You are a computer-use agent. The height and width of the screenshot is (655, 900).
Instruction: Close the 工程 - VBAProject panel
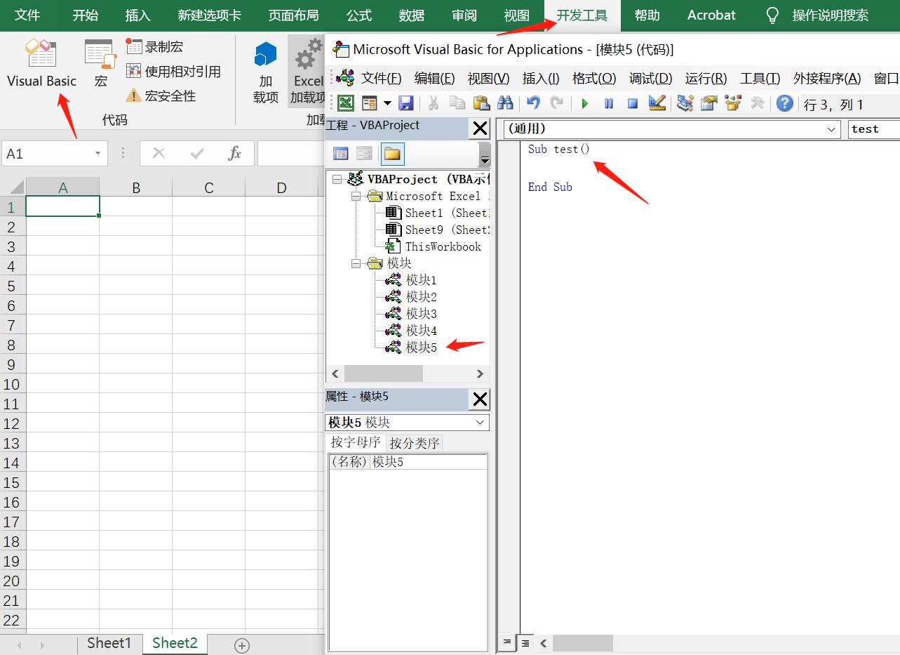coord(480,128)
